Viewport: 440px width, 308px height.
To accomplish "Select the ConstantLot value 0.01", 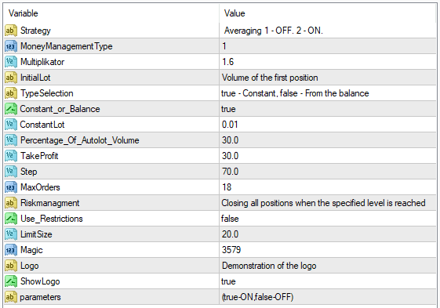I will pos(328,125).
